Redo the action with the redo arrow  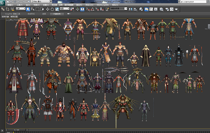pyautogui.click(x=23, y=2)
